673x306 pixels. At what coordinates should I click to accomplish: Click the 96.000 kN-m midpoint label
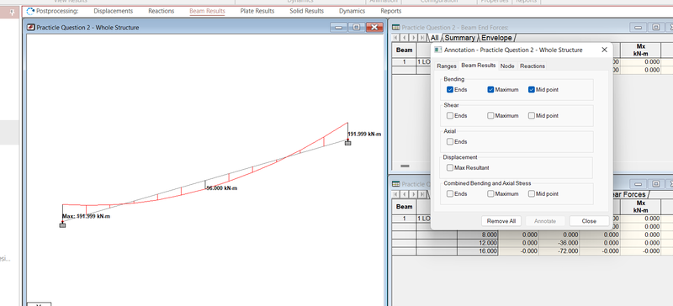click(222, 188)
